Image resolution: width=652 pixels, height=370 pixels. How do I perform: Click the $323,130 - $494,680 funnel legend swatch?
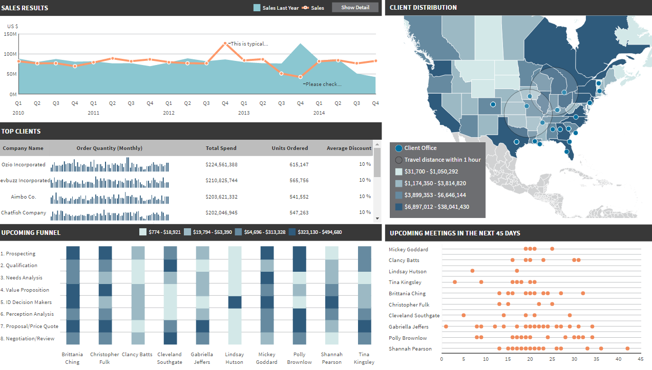click(292, 232)
